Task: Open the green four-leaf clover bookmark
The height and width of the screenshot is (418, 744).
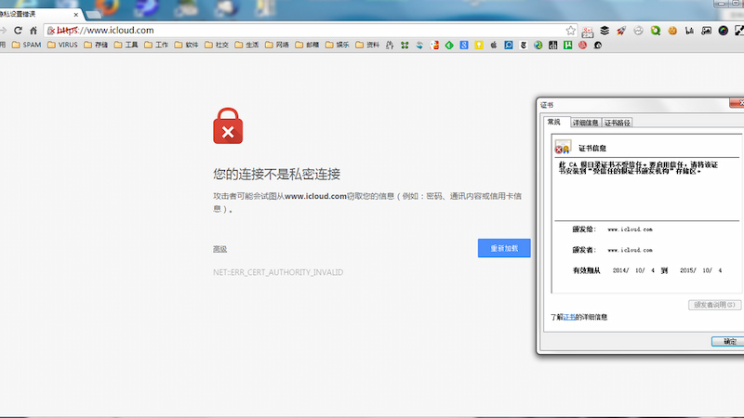Action: pyautogui.click(x=405, y=45)
